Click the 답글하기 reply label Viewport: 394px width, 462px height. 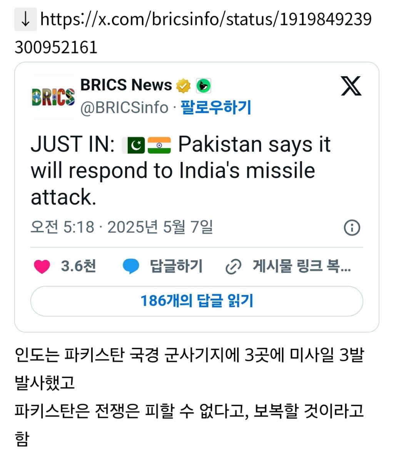(x=176, y=266)
